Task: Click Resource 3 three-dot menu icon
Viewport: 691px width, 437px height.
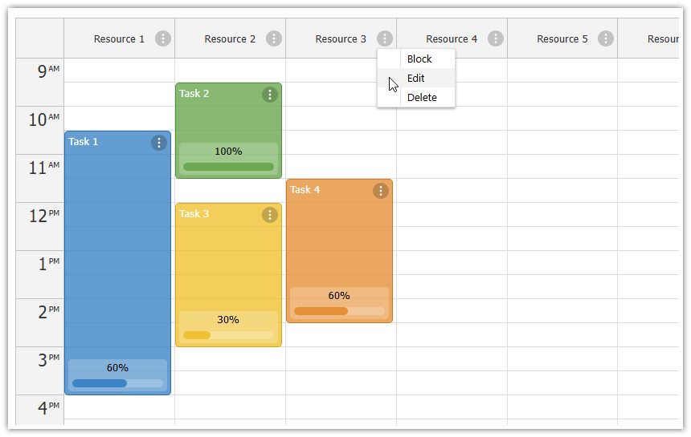Action: point(385,38)
